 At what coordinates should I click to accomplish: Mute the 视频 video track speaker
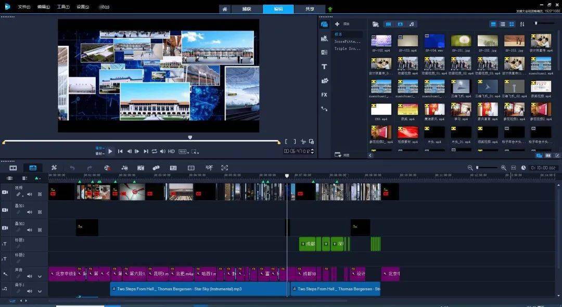coord(30,195)
